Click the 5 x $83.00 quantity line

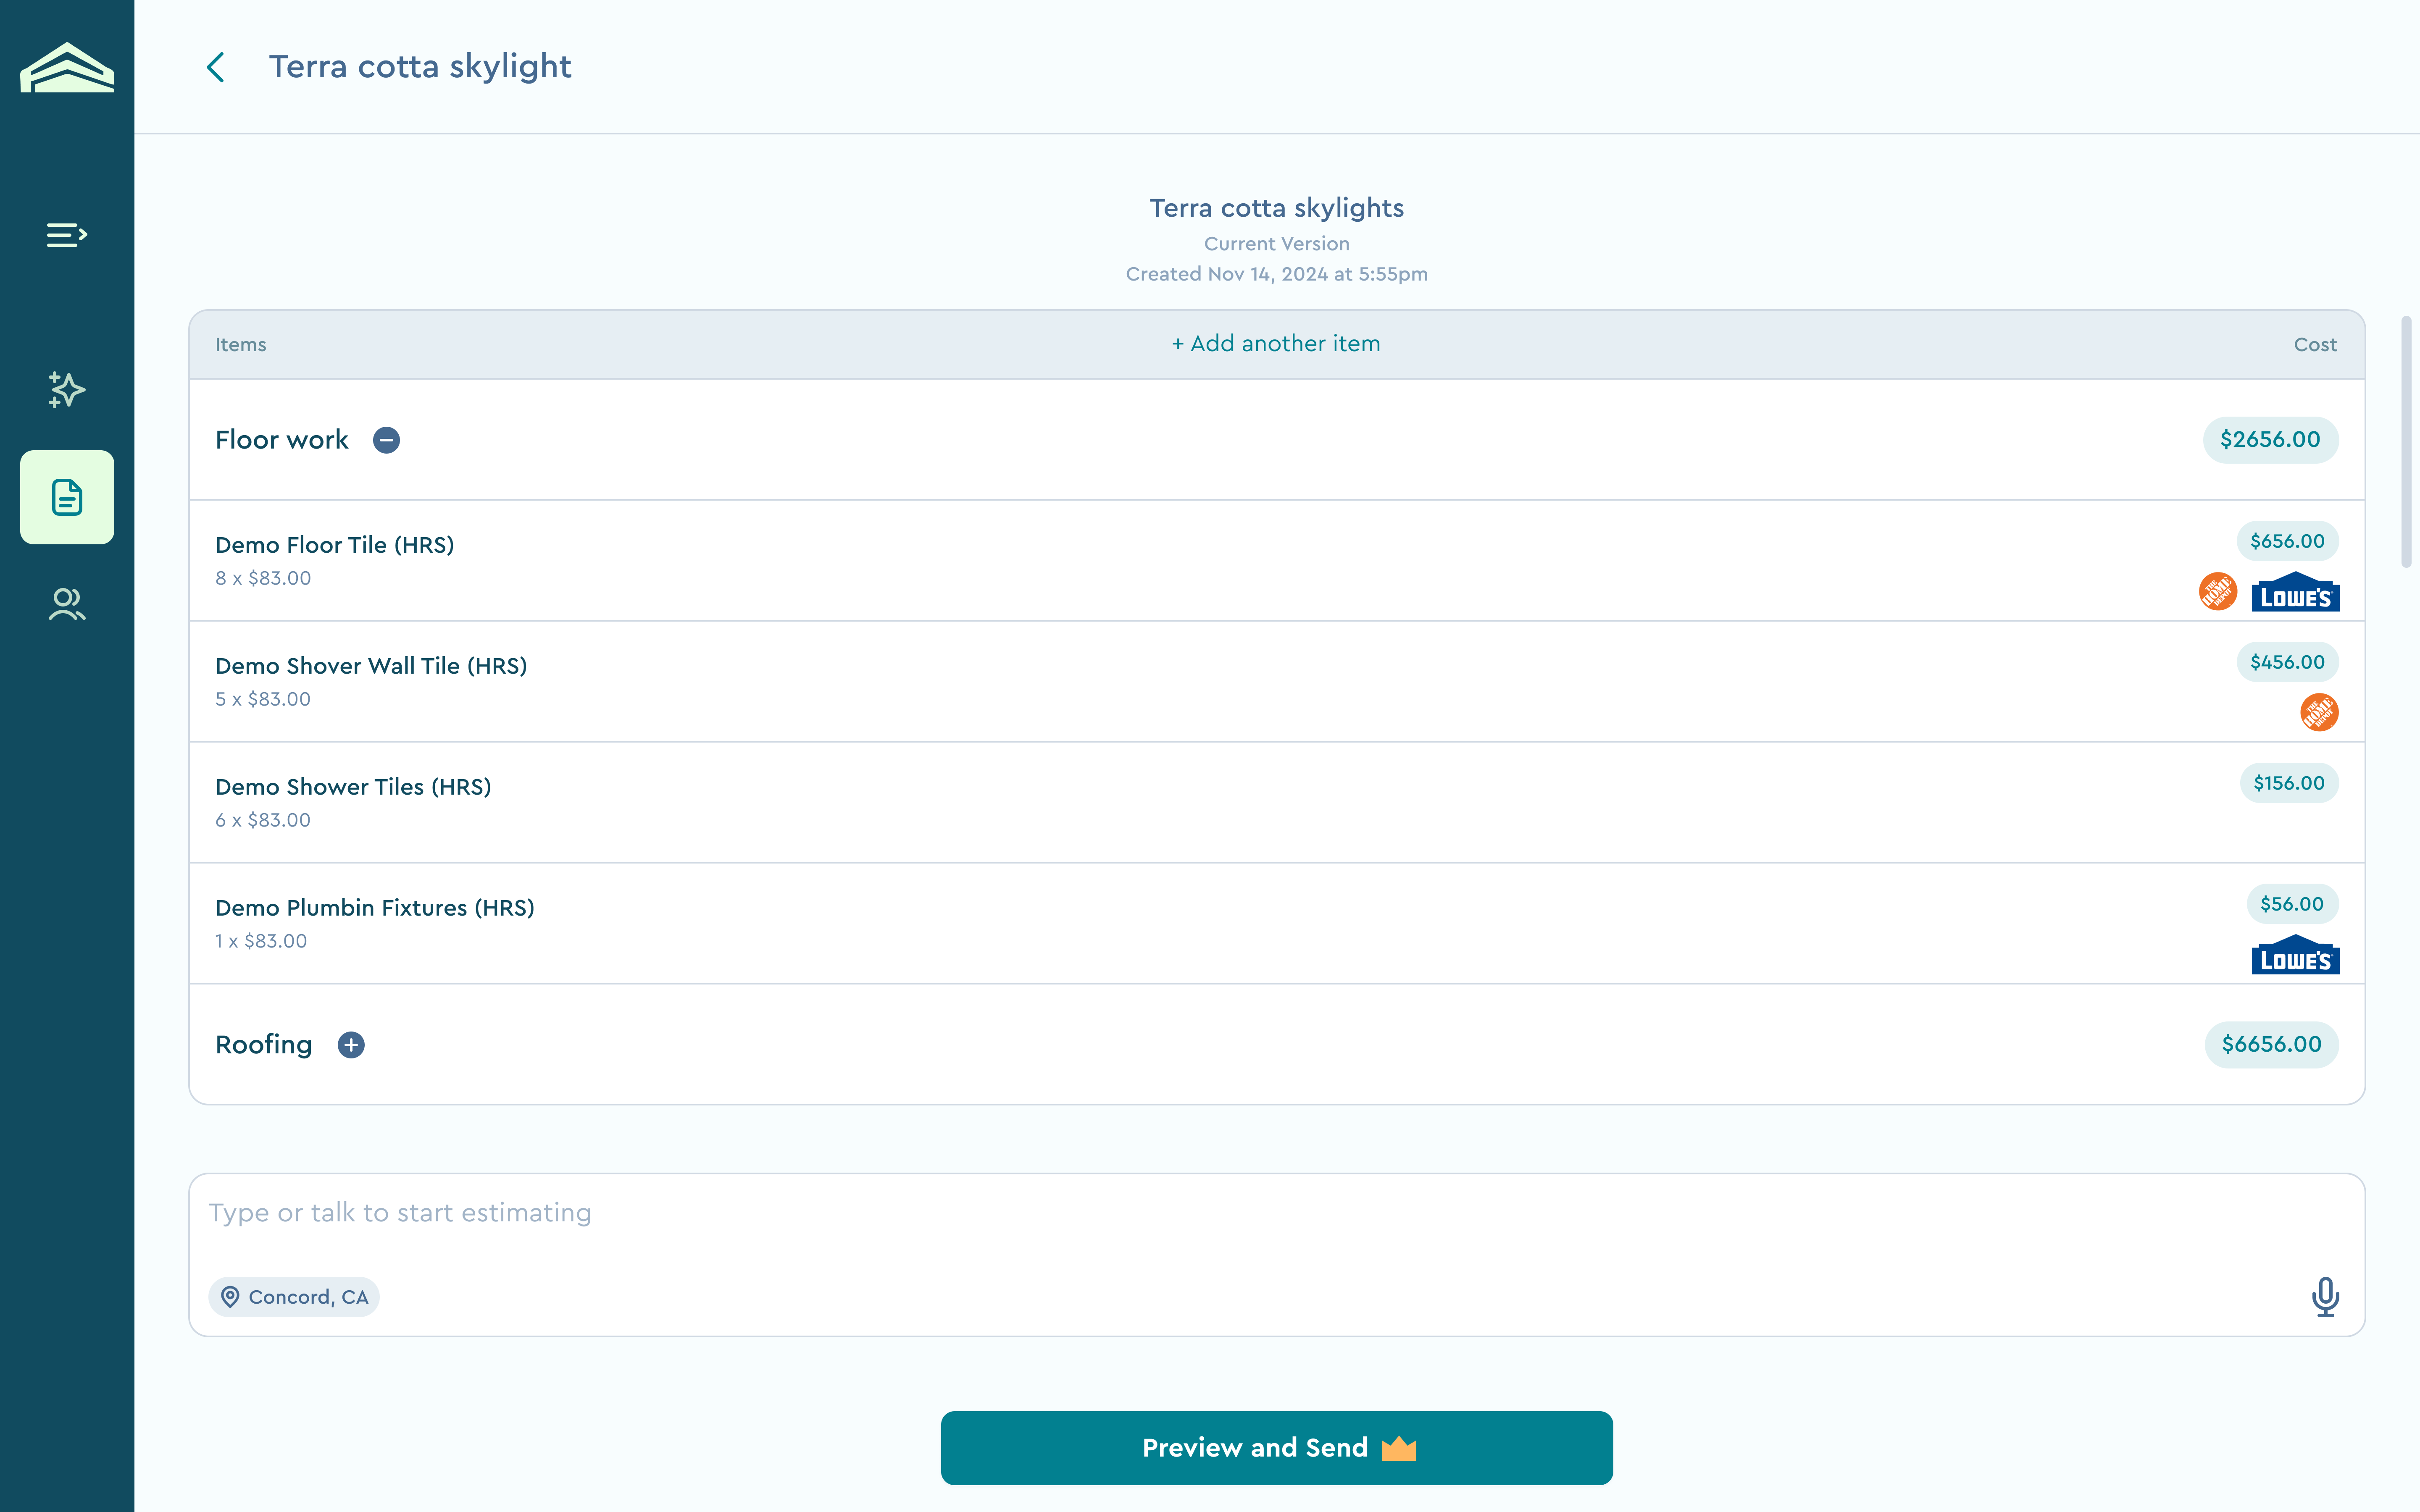[x=263, y=699]
